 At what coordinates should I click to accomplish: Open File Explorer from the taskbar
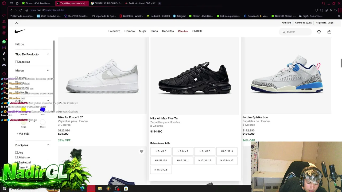(x=100, y=189)
